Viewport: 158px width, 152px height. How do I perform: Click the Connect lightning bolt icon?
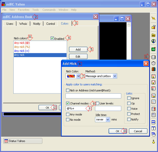[153, 18]
